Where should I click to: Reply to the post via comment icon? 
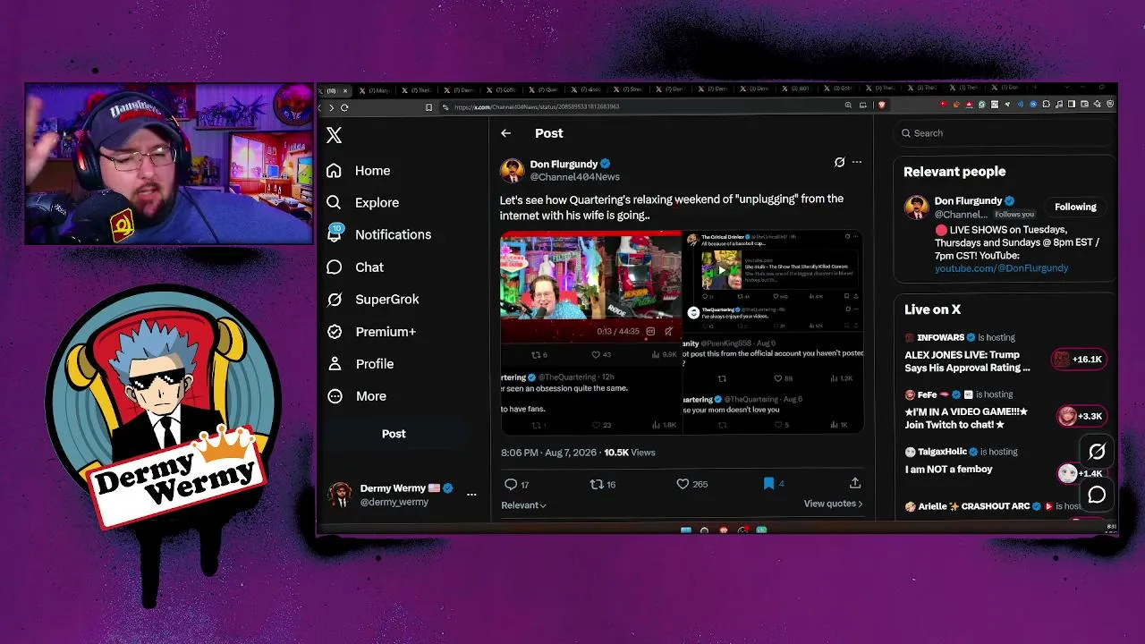(511, 484)
